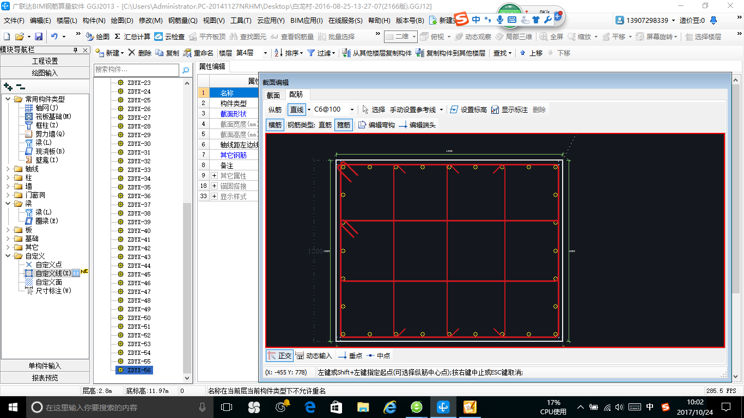Select 横筋 horizontal bar mode
Image resolution: width=744 pixels, height=418 pixels.
pos(275,125)
